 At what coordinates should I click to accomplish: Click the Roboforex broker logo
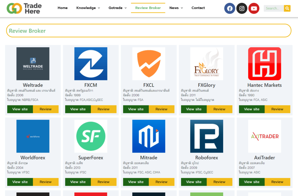pos(207,136)
